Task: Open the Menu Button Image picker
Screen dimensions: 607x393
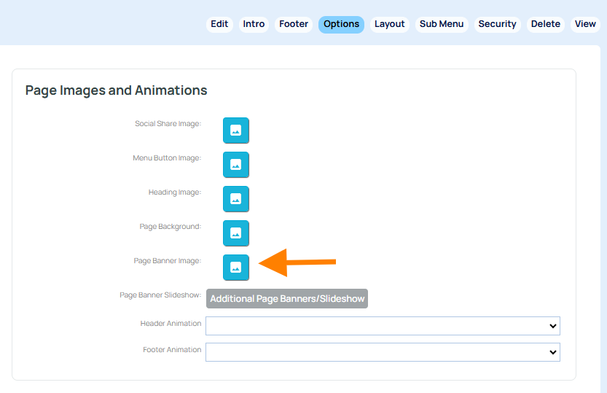Action: tap(235, 165)
